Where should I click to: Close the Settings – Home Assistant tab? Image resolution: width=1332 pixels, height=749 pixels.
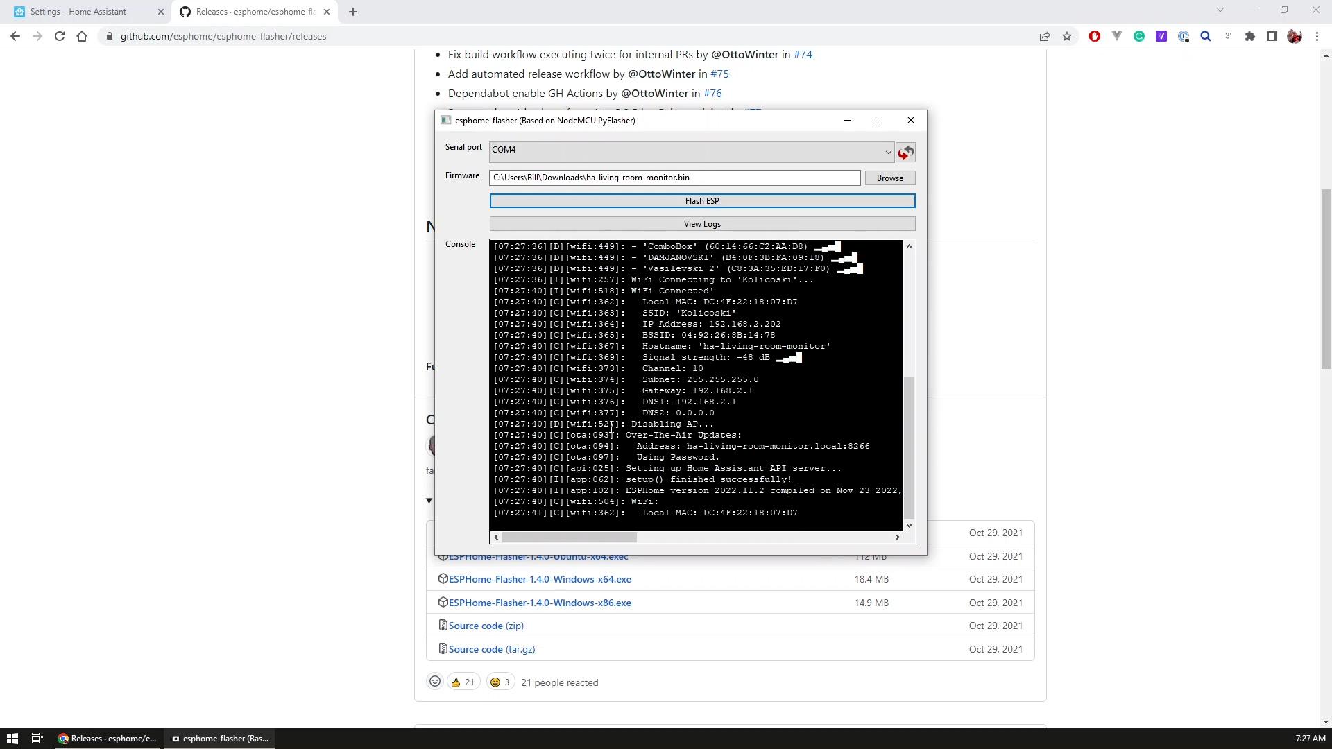point(160,12)
